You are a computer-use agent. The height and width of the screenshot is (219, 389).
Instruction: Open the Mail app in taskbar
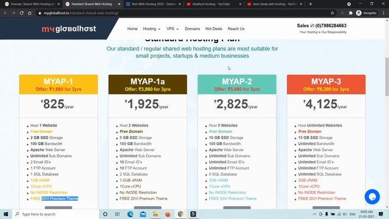(x=143, y=214)
